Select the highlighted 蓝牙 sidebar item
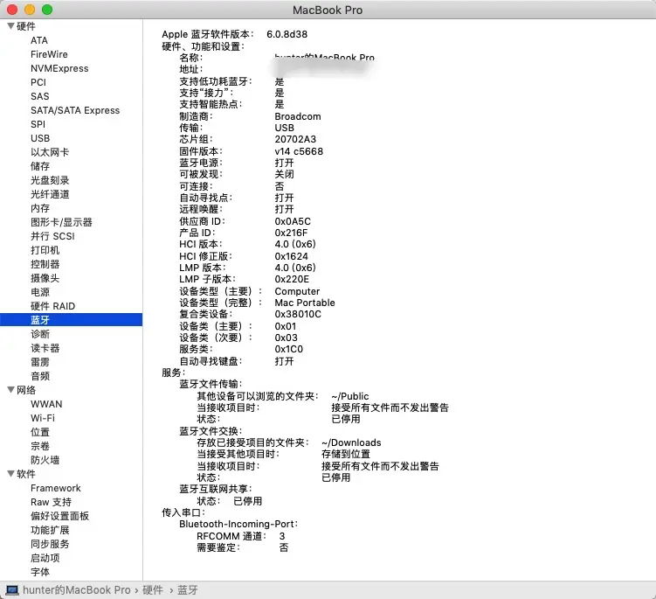 pos(40,320)
